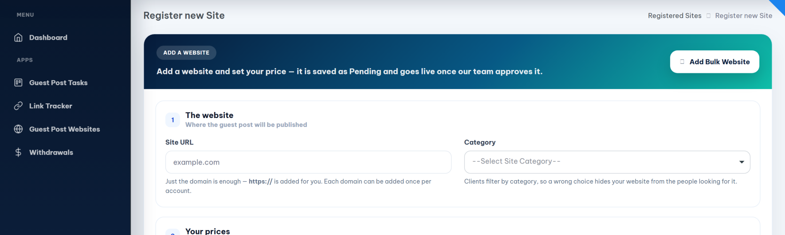Click "Where the guest post will be published" subtitle
Screen dimensions: 785x235
246,125
